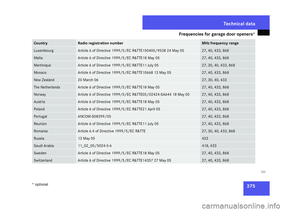Click the Country column header
This screenshot has height=211, width=285.
[54, 43]
